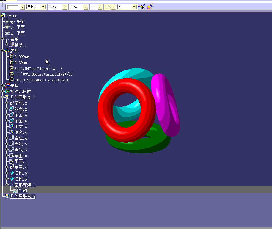Screen dimensions: 272x229
Task: Select the 相交.4 label in the tree
Action: (21, 132)
